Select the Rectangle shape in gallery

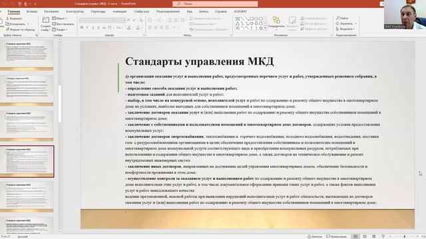click(x=252, y=19)
